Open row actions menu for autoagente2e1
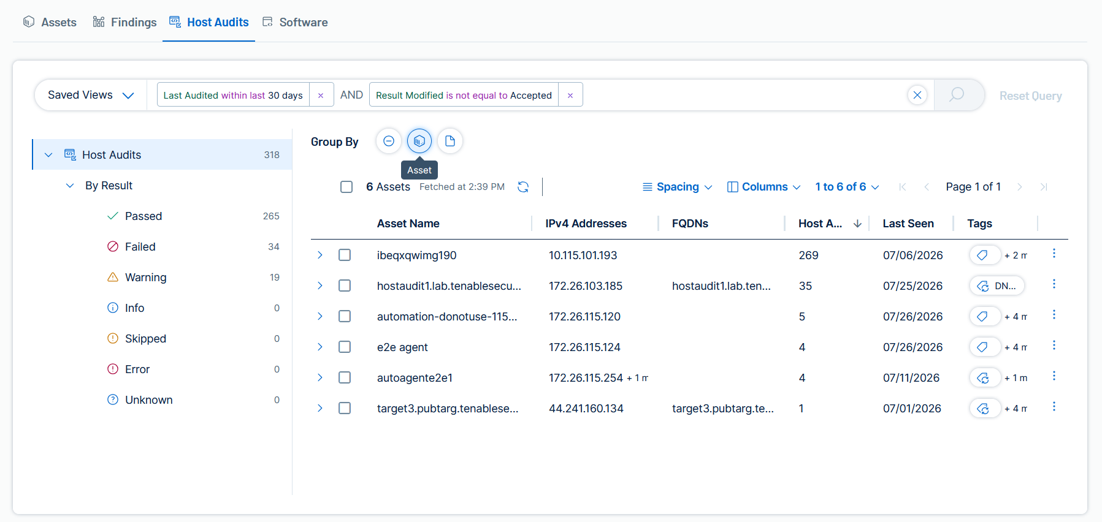 click(1054, 376)
